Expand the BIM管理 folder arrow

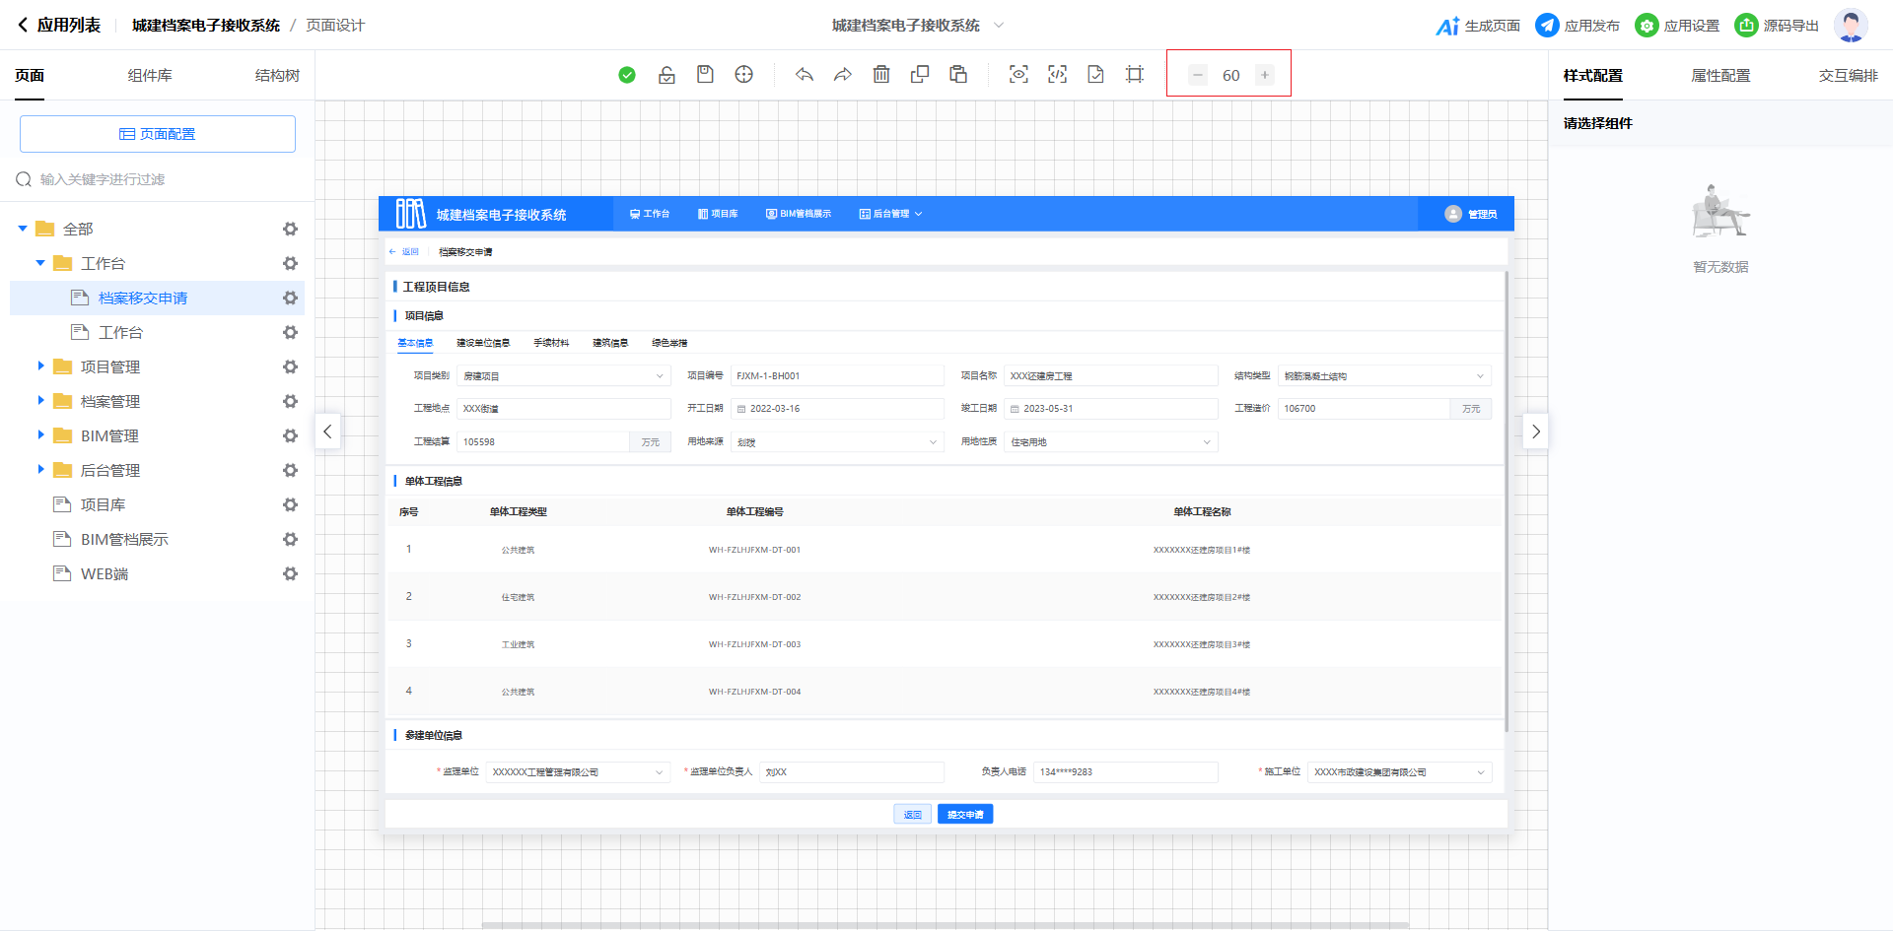click(40, 435)
